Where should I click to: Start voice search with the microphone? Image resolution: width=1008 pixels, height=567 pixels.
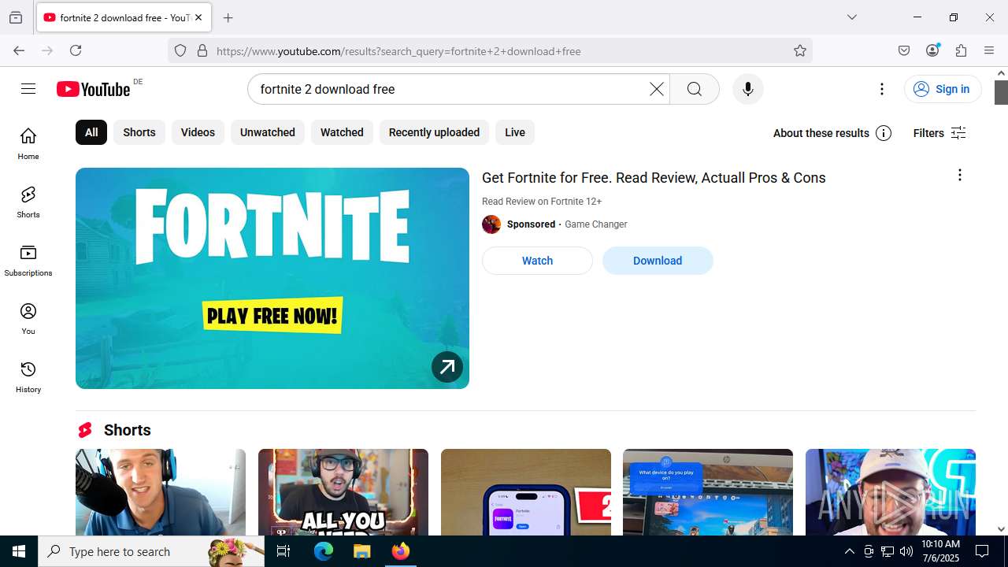(x=748, y=89)
